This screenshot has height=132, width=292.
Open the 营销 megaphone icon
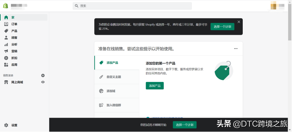coord(6,51)
